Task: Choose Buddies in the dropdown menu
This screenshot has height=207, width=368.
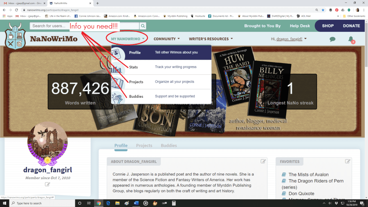Action: coord(135,96)
